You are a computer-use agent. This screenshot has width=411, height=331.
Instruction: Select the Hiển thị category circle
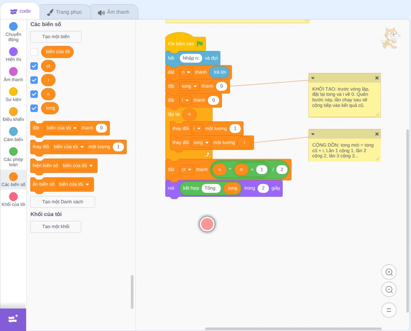click(13, 52)
